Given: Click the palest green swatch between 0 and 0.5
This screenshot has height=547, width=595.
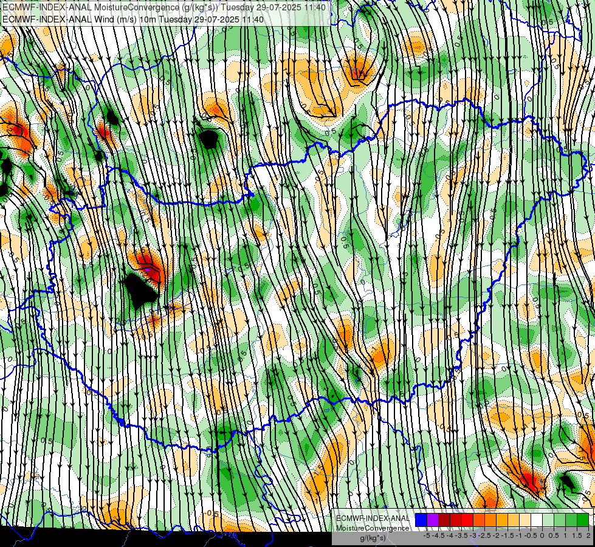Looking at the screenshot, I should [x=548, y=520].
